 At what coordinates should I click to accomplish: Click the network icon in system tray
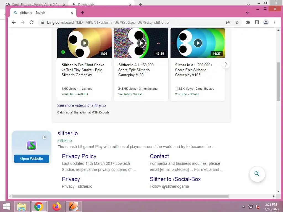click(x=250, y=207)
